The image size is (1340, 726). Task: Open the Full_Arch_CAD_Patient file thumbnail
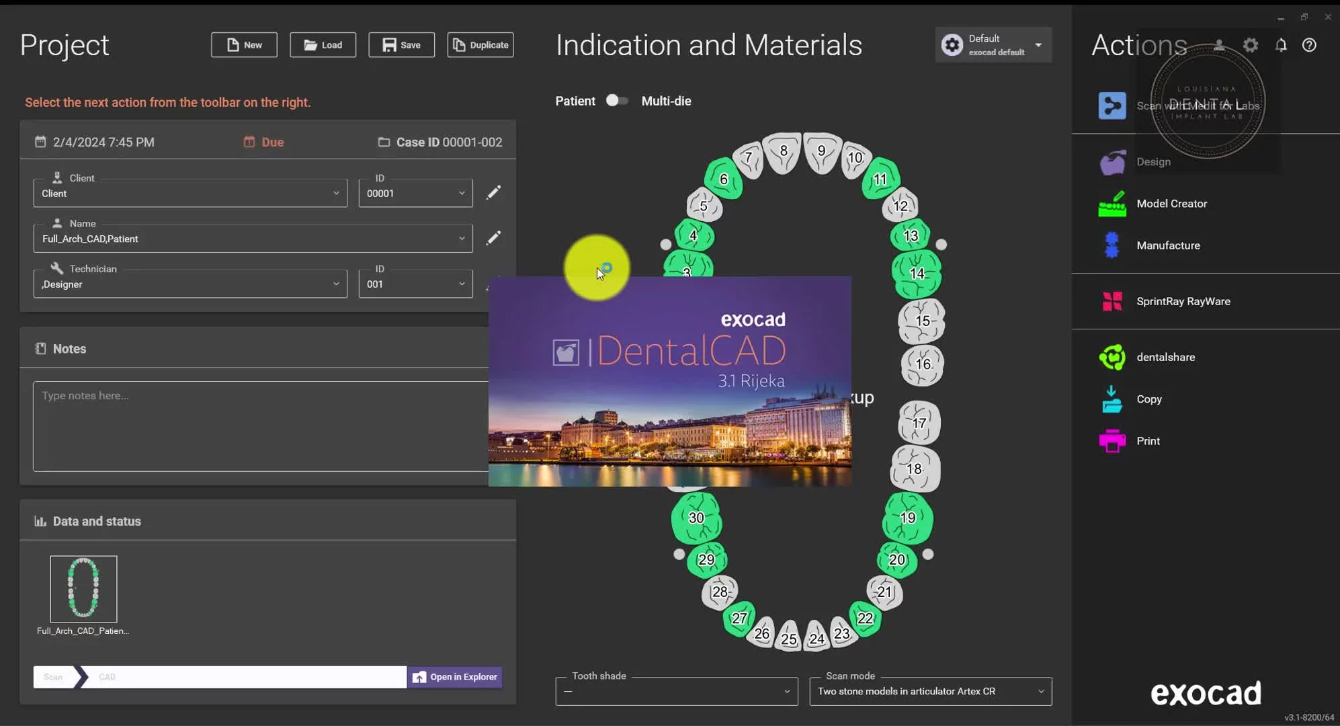83,589
